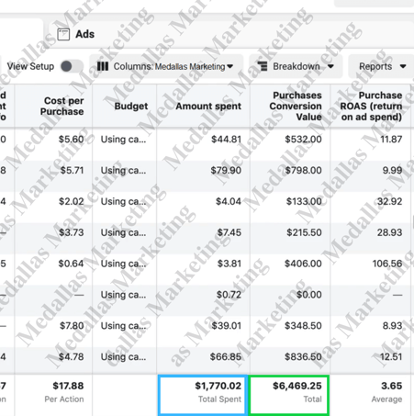Select the $5.71 cost per purchase cell
This screenshot has width=414, height=416.
pyautogui.click(x=72, y=171)
